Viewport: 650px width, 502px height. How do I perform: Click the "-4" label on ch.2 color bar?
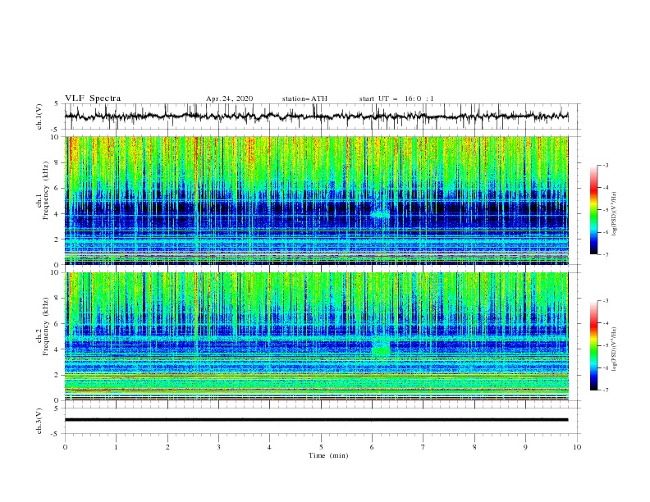tap(605, 323)
